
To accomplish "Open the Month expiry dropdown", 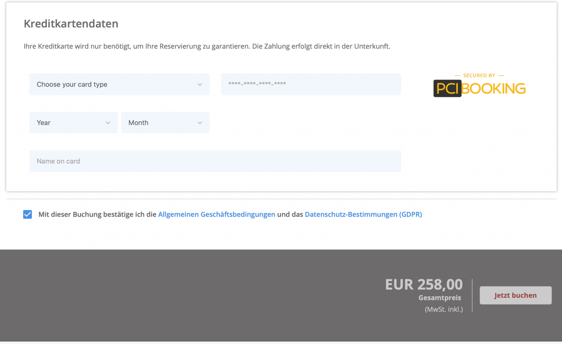I will coord(161,123).
